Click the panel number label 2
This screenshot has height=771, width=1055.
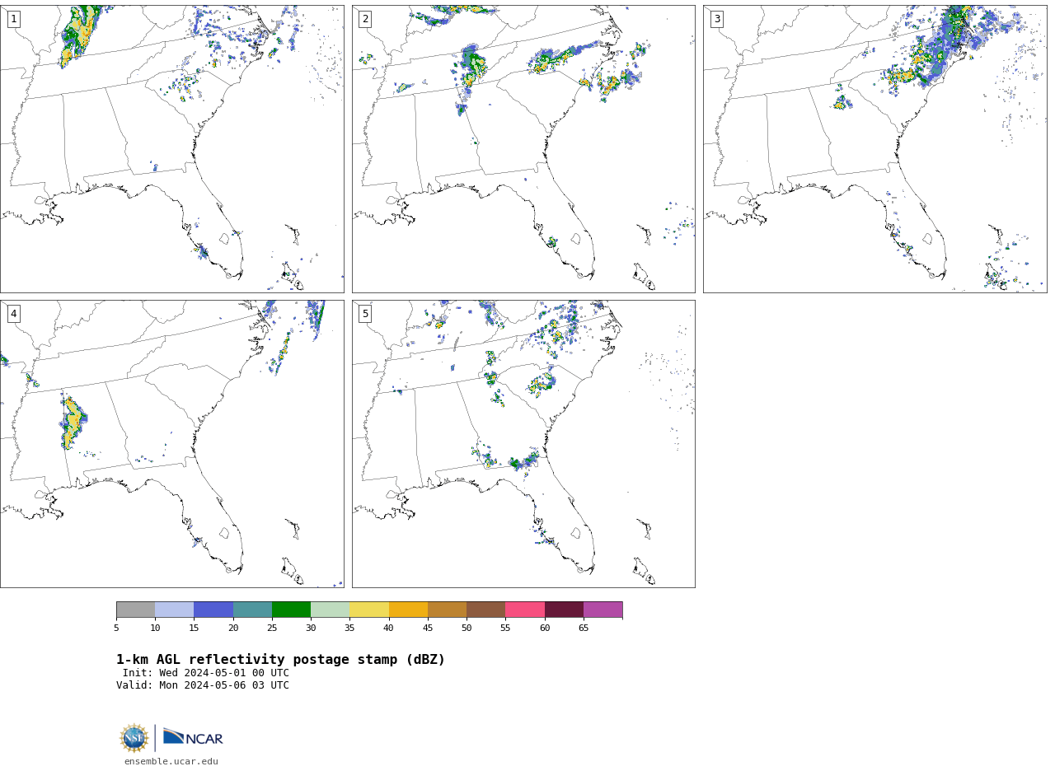tap(365, 19)
